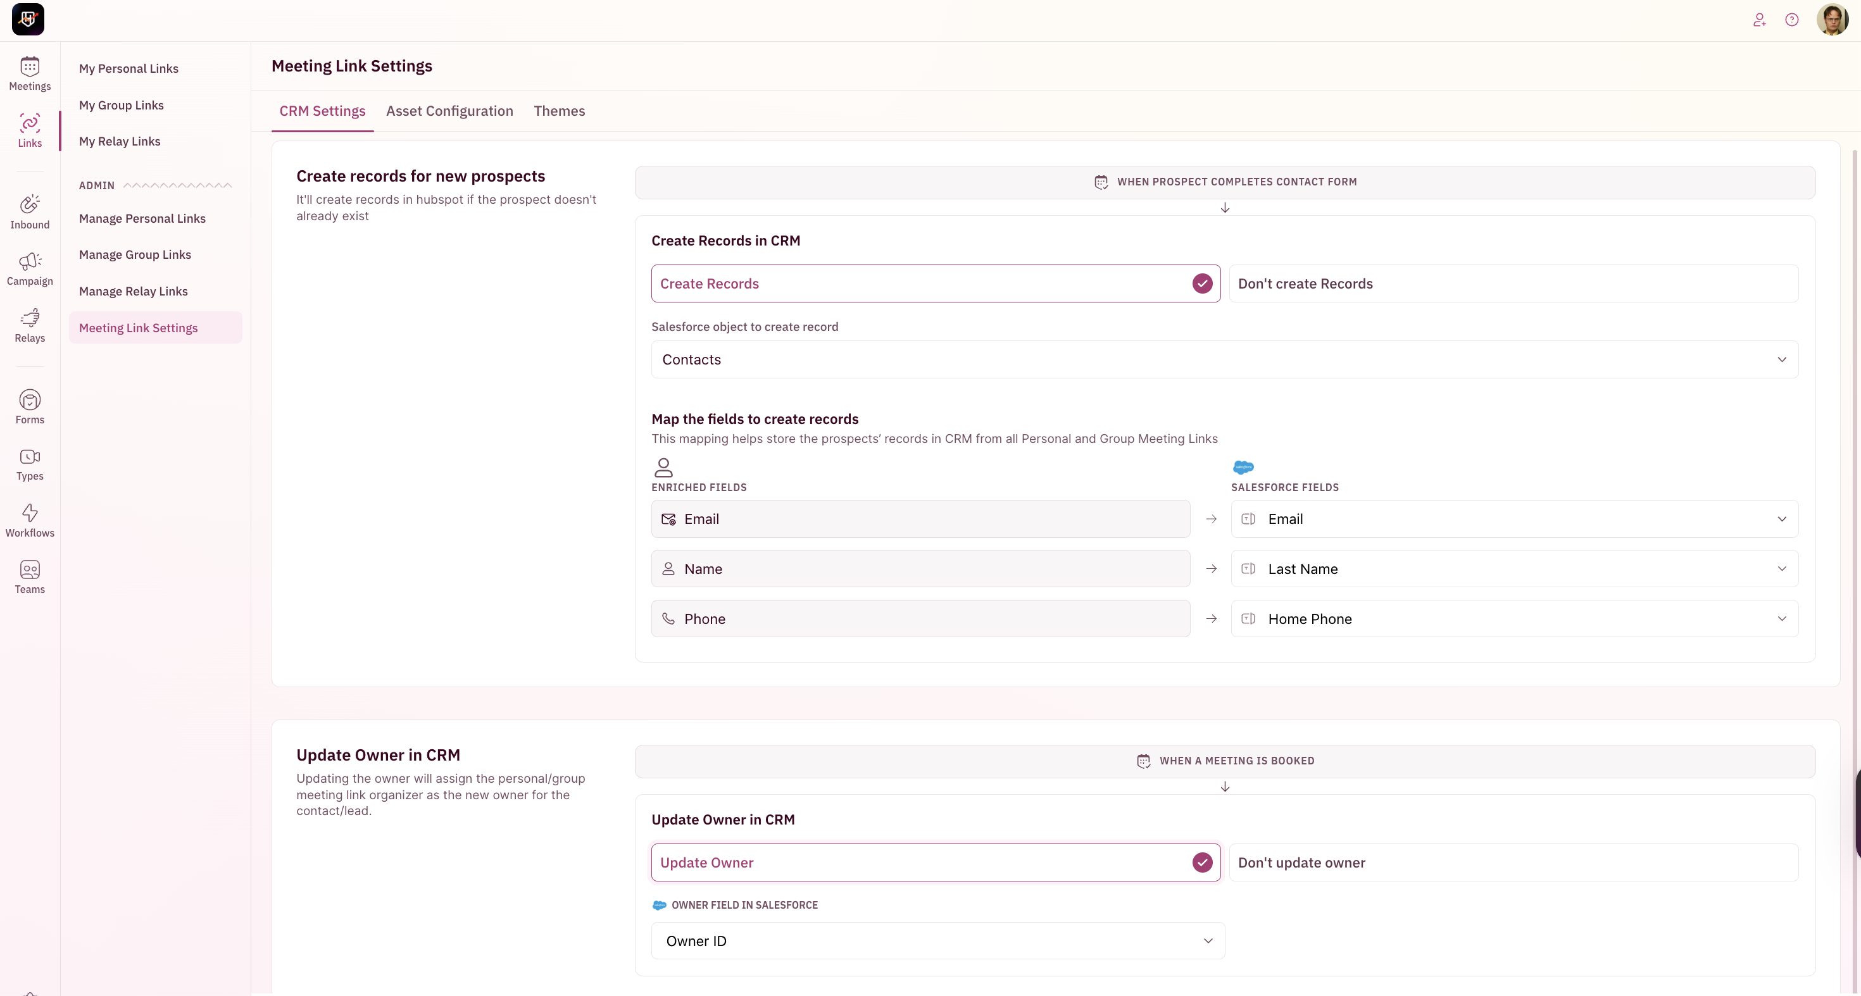Click the Email enriched field input
Image resolution: width=1861 pixels, height=996 pixels.
(920, 519)
